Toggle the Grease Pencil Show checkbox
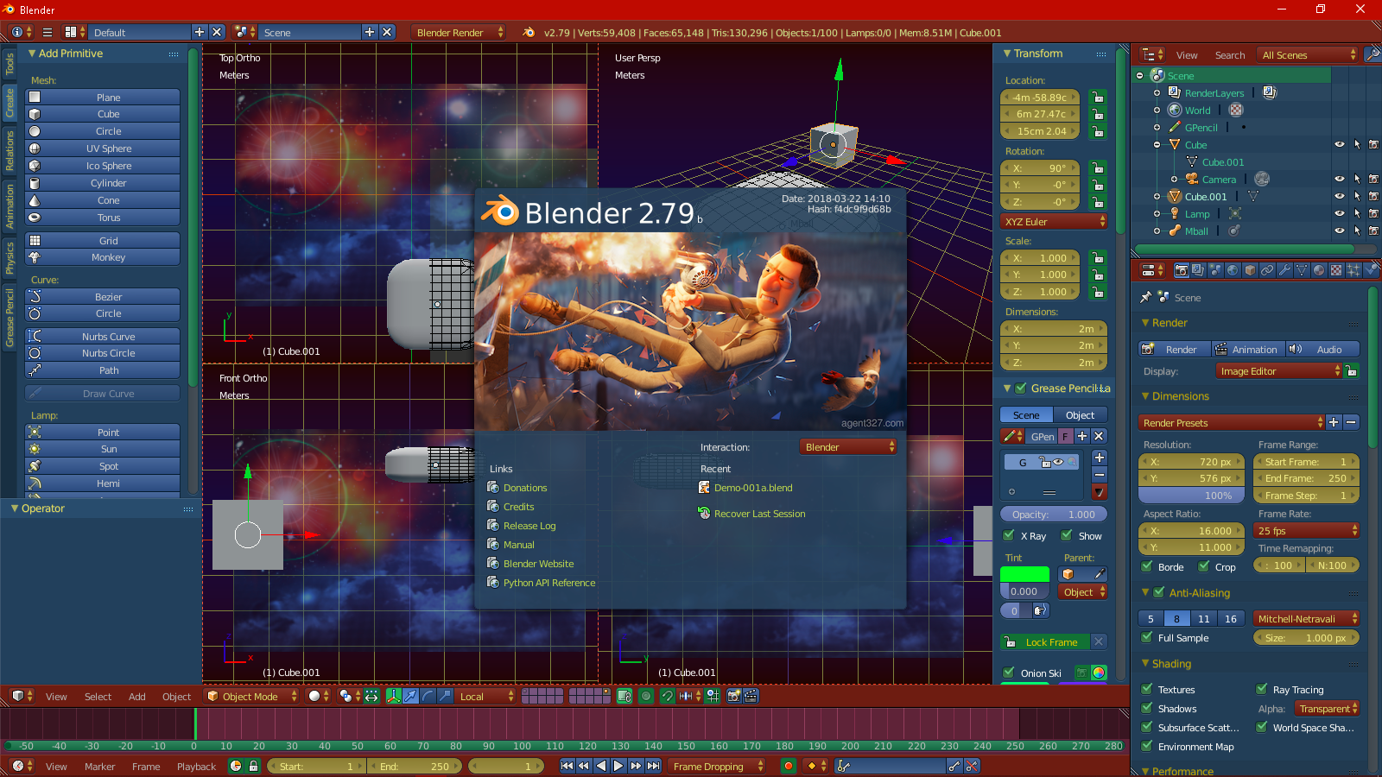Image resolution: width=1382 pixels, height=777 pixels. [x=1067, y=535]
